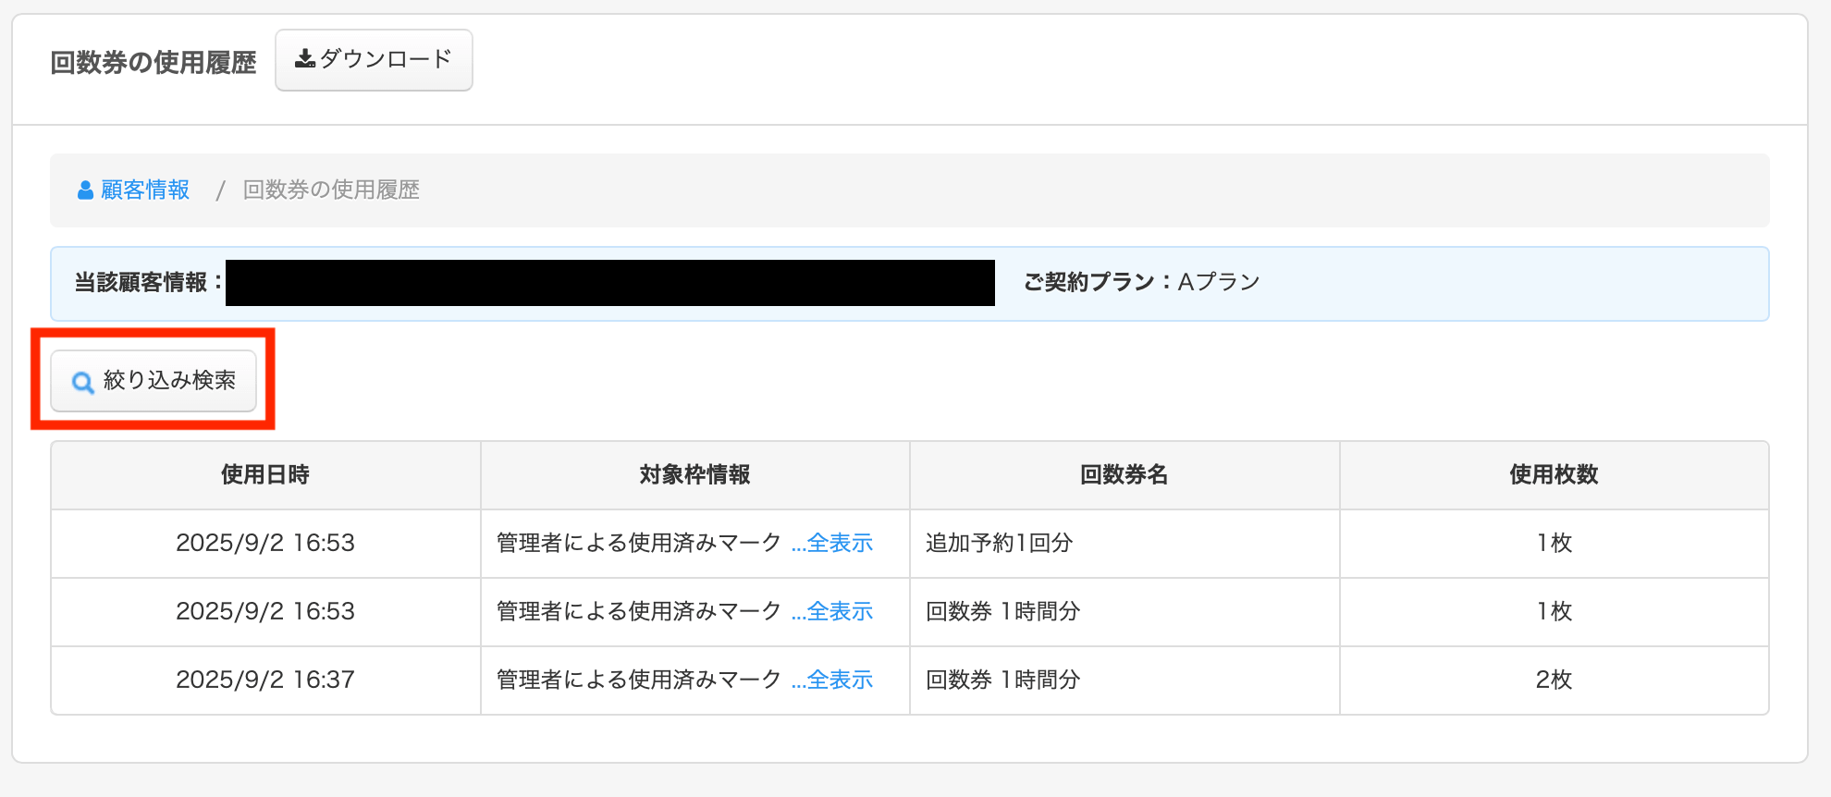Image resolution: width=1831 pixels, height=797 pixels.
Task: Click 回数券の使用履歴 in the breadcrumb
Action: [331, 190]
